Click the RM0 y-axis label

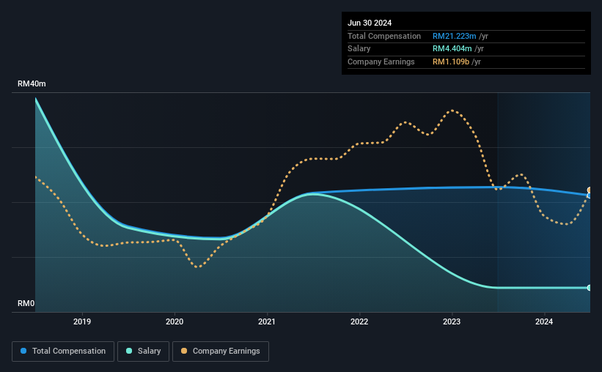26,303
